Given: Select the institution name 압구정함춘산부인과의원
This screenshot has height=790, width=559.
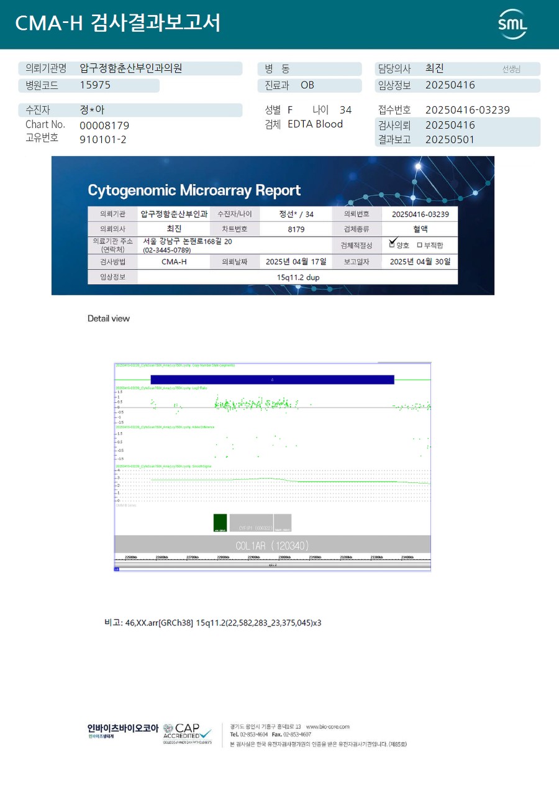Looking at the screenshot, I should point(130,68).
